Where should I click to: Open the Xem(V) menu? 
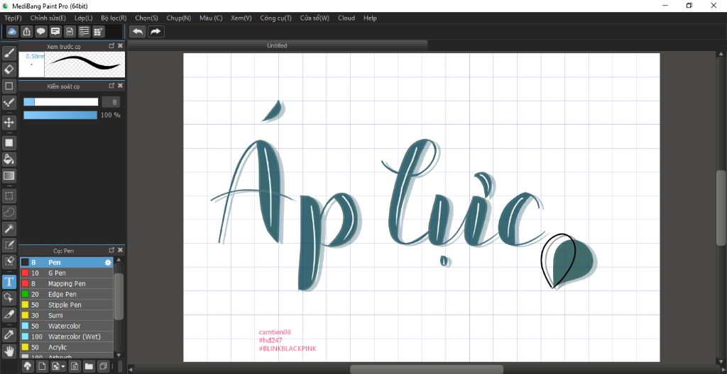tap(241, 18)
